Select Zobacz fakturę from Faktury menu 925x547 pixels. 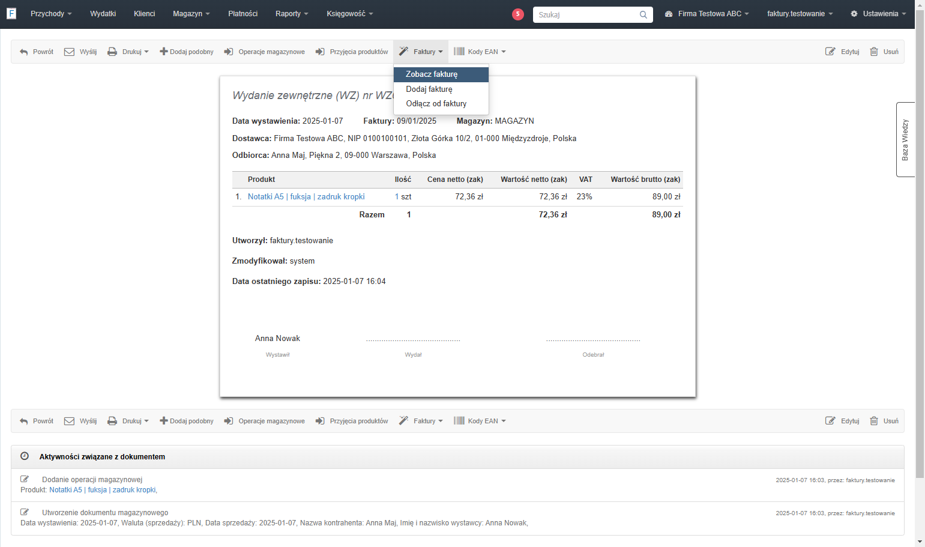coord(441,74)
